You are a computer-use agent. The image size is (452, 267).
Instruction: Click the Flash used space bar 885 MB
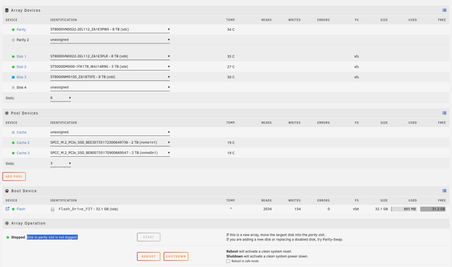pos(404,209)
